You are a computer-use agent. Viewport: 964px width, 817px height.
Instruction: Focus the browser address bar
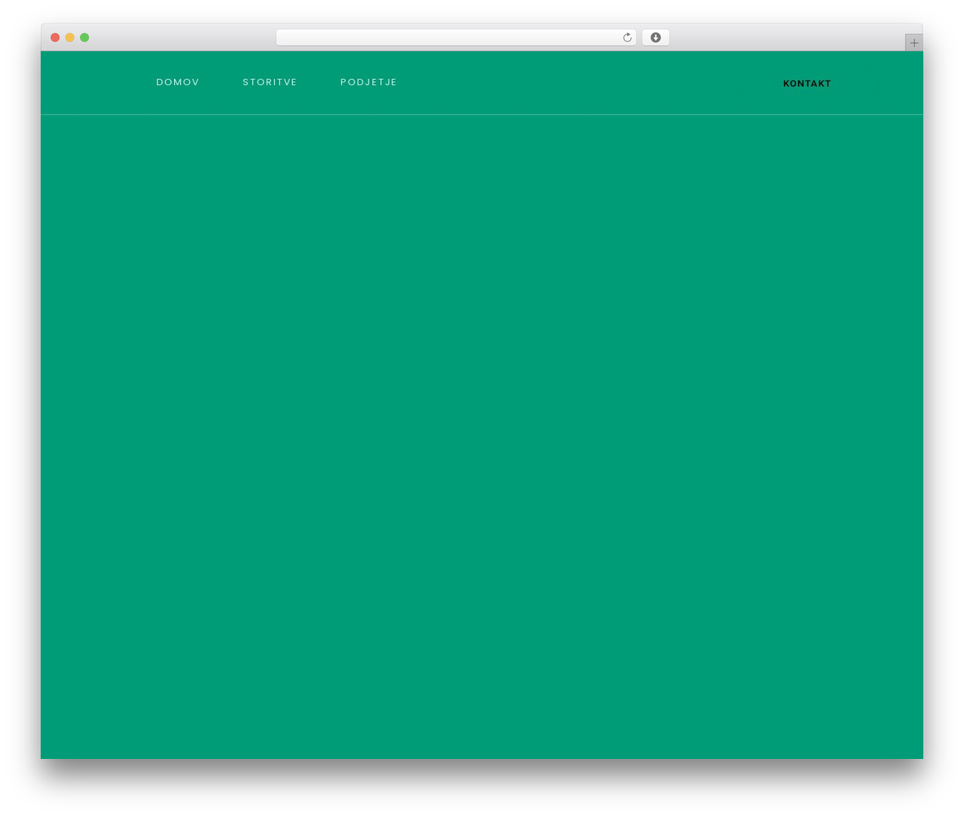point(456,38)
